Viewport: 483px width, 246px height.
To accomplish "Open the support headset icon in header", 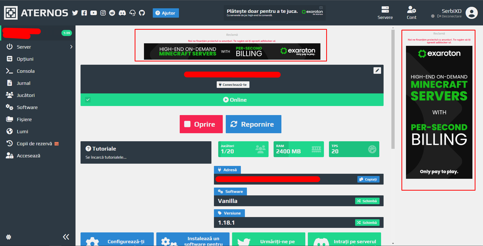I will point(132,13).
